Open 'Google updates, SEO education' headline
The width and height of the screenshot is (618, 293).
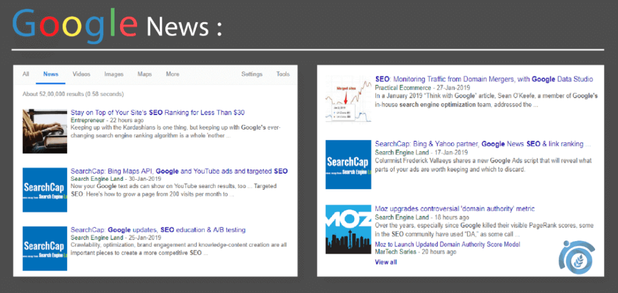click(158, 230)
